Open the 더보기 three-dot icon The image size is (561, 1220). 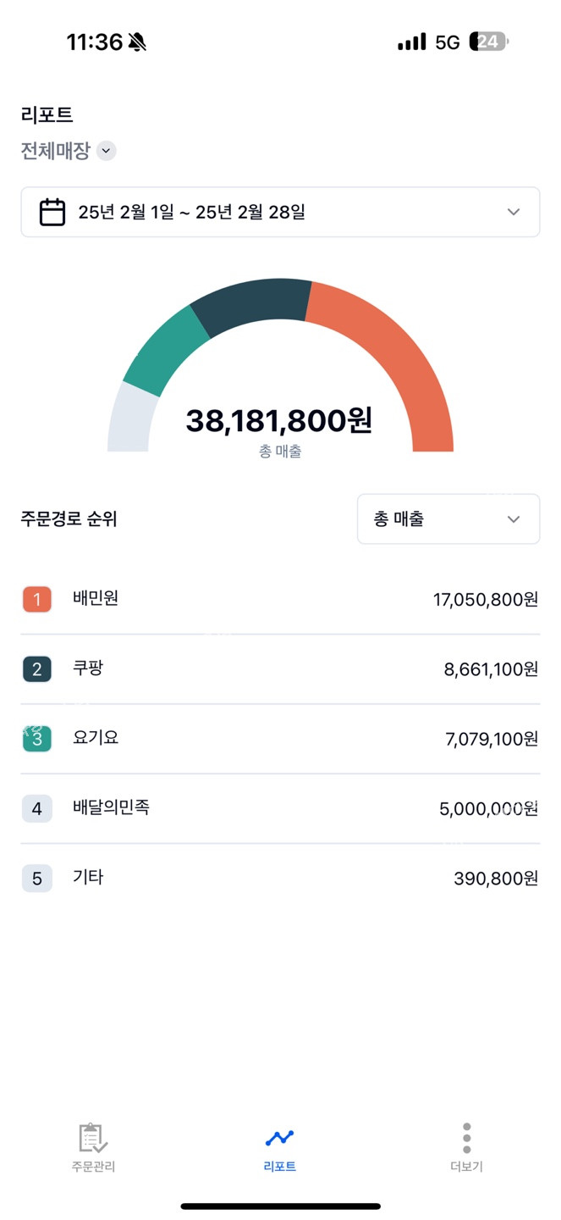(466, 1138)
